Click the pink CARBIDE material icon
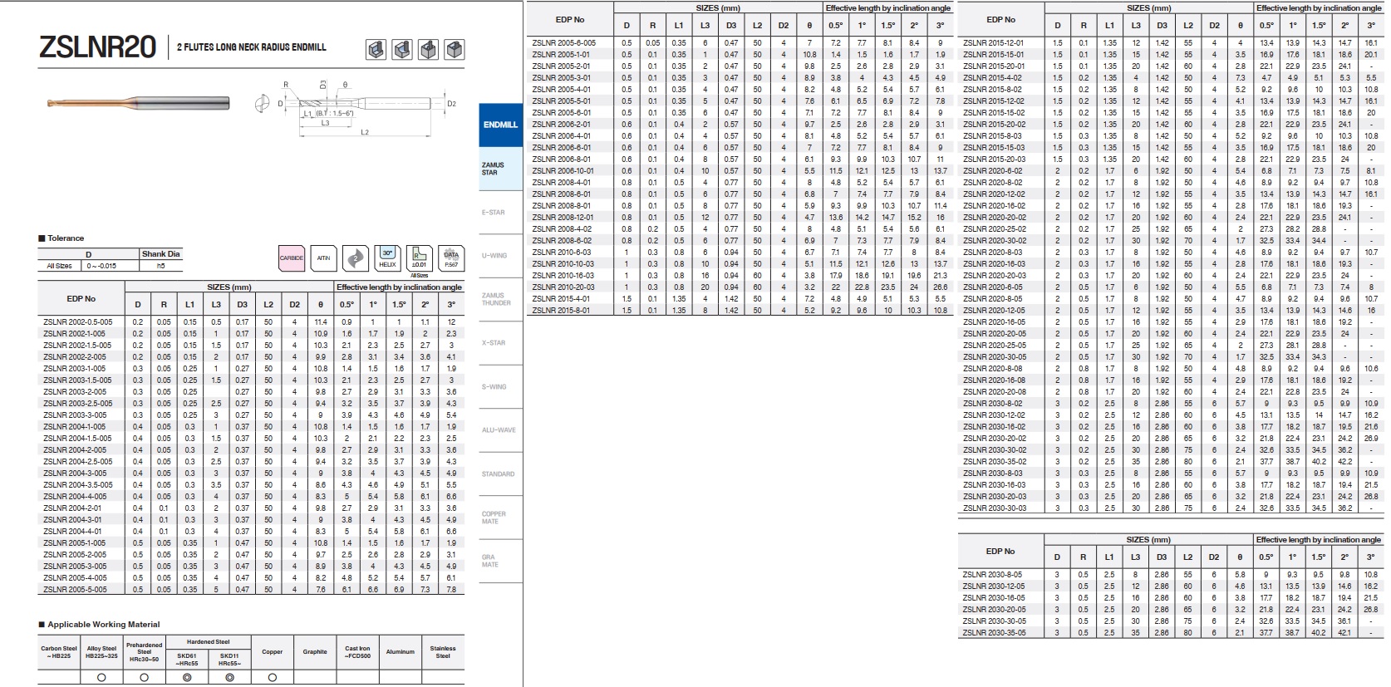 tap(292, 258)
